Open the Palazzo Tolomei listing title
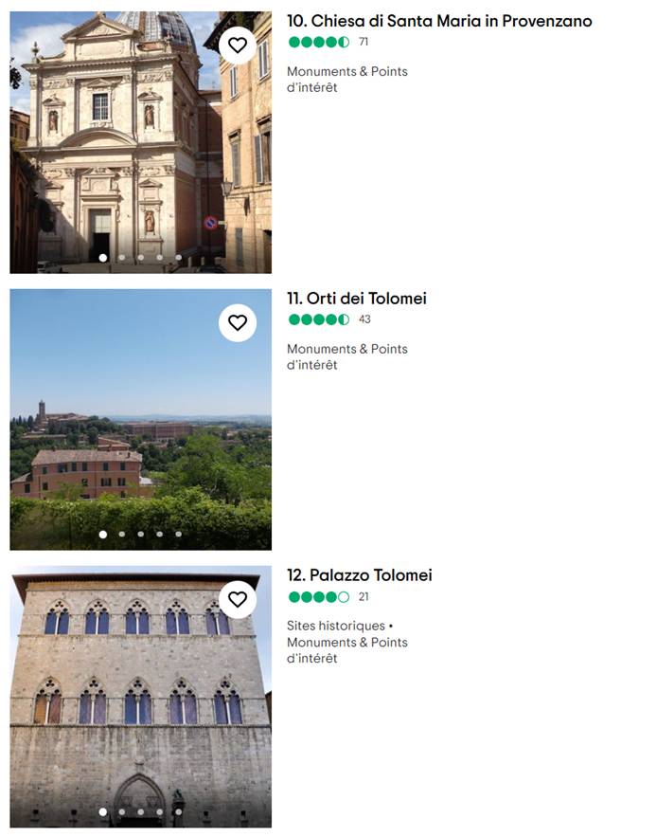The width and height of the screenshot is (657, 837). [x=360, y=575]
